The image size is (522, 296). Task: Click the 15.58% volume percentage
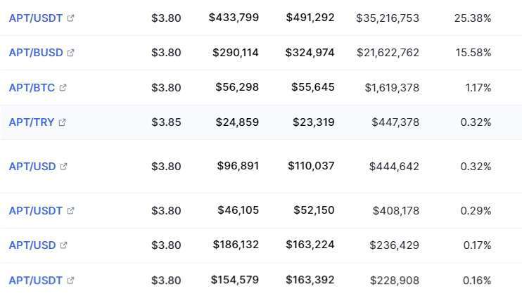[473, 53]
